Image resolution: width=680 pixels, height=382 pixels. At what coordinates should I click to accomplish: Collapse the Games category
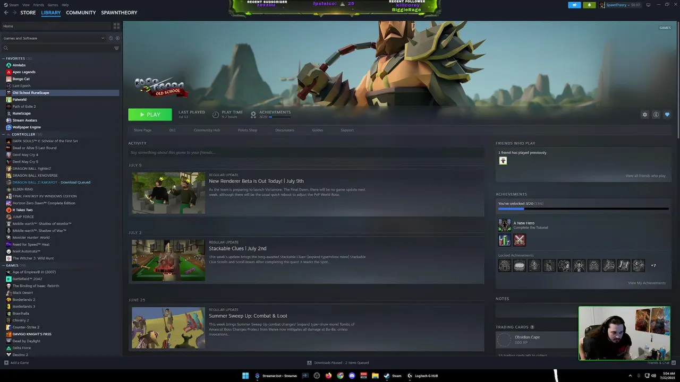coord(4,265)
